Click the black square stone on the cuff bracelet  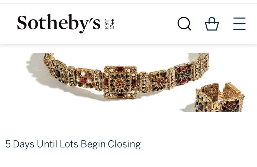(201, 106)
